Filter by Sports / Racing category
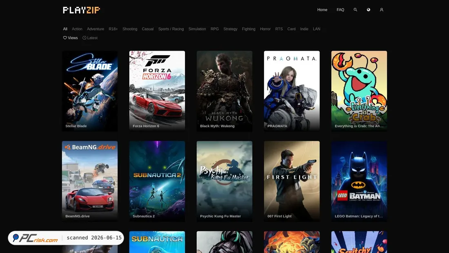This screenshot has width=449, height=253. [x=171, y=29]
